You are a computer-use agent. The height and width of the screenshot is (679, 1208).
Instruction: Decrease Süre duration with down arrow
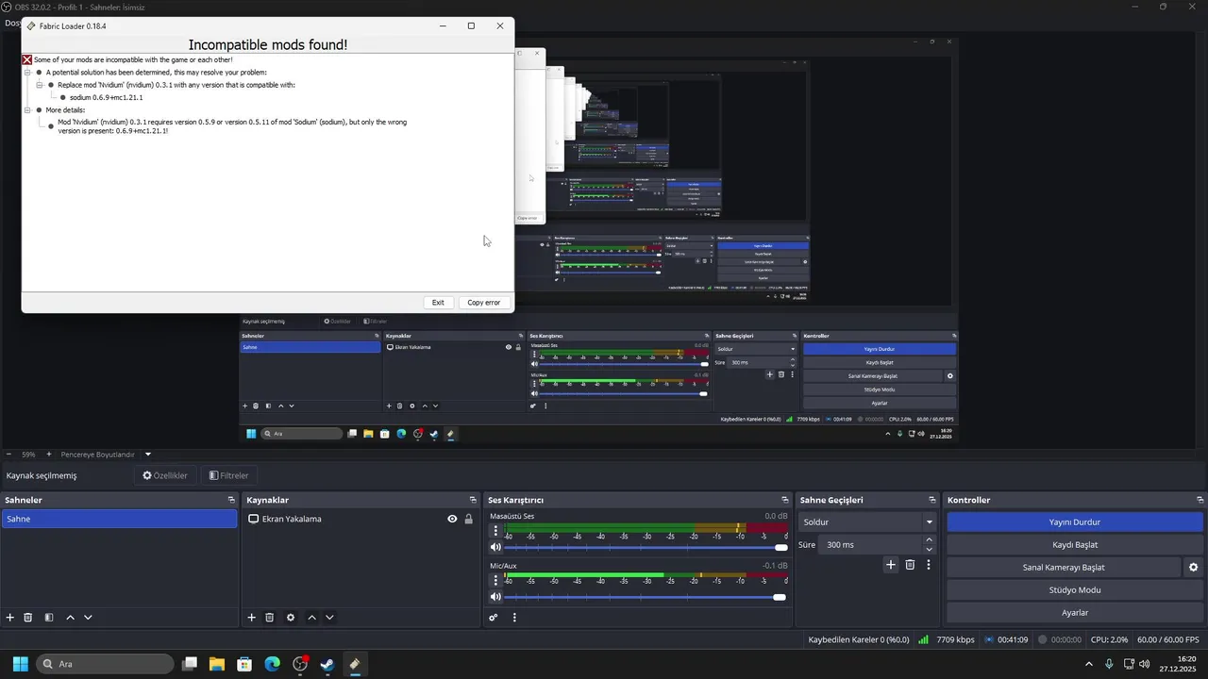(929, 550)
